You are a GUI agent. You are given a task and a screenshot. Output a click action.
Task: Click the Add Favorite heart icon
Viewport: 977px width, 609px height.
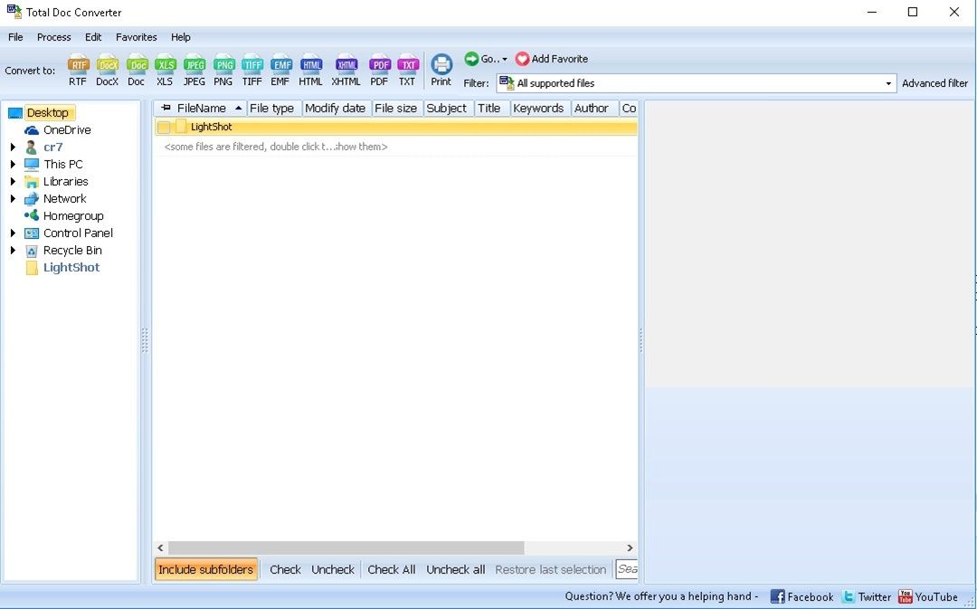coord(522,59)
